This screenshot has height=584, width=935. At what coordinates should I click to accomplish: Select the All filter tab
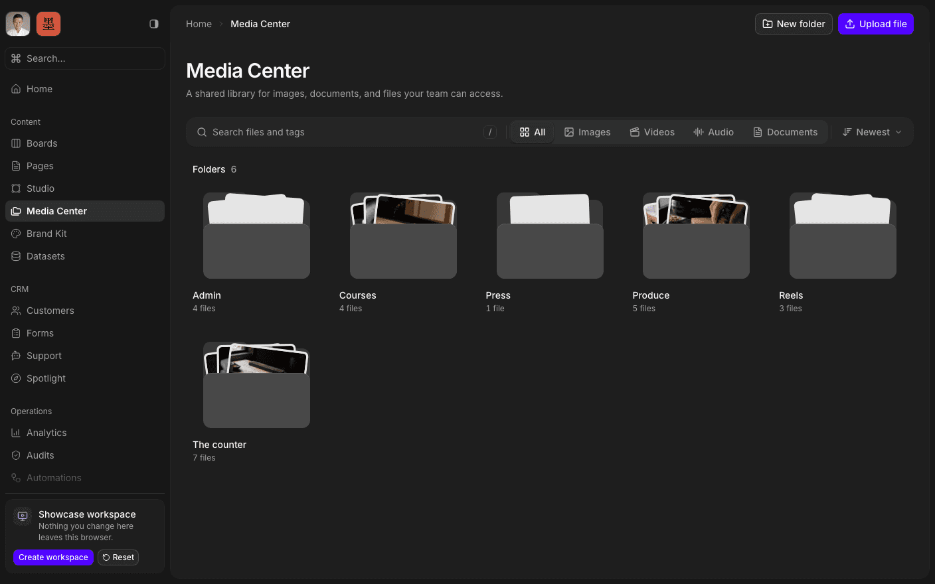point(533,132)
